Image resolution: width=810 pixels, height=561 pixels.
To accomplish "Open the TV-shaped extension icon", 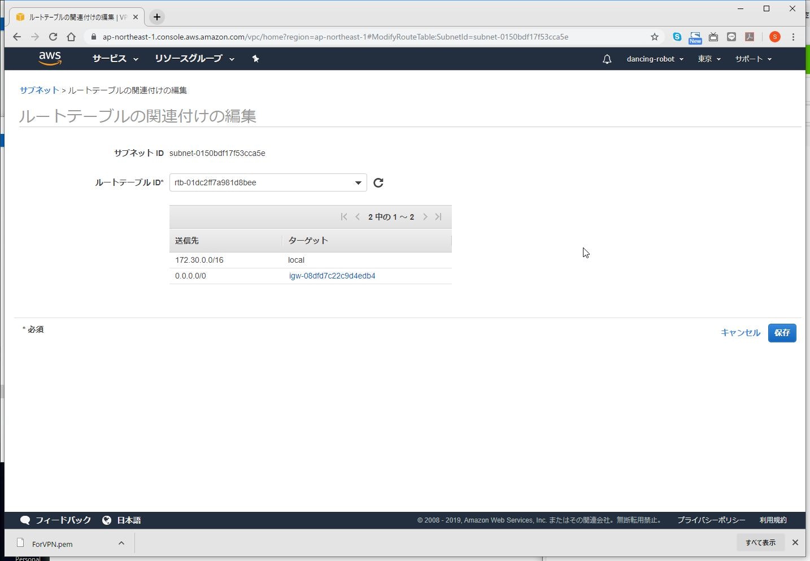I will [x=713, y=37].
